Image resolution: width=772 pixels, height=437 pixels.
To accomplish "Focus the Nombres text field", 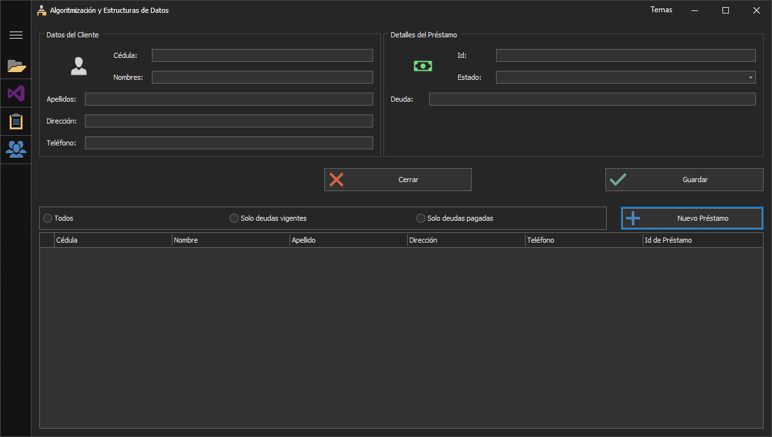I will [262, 77].
